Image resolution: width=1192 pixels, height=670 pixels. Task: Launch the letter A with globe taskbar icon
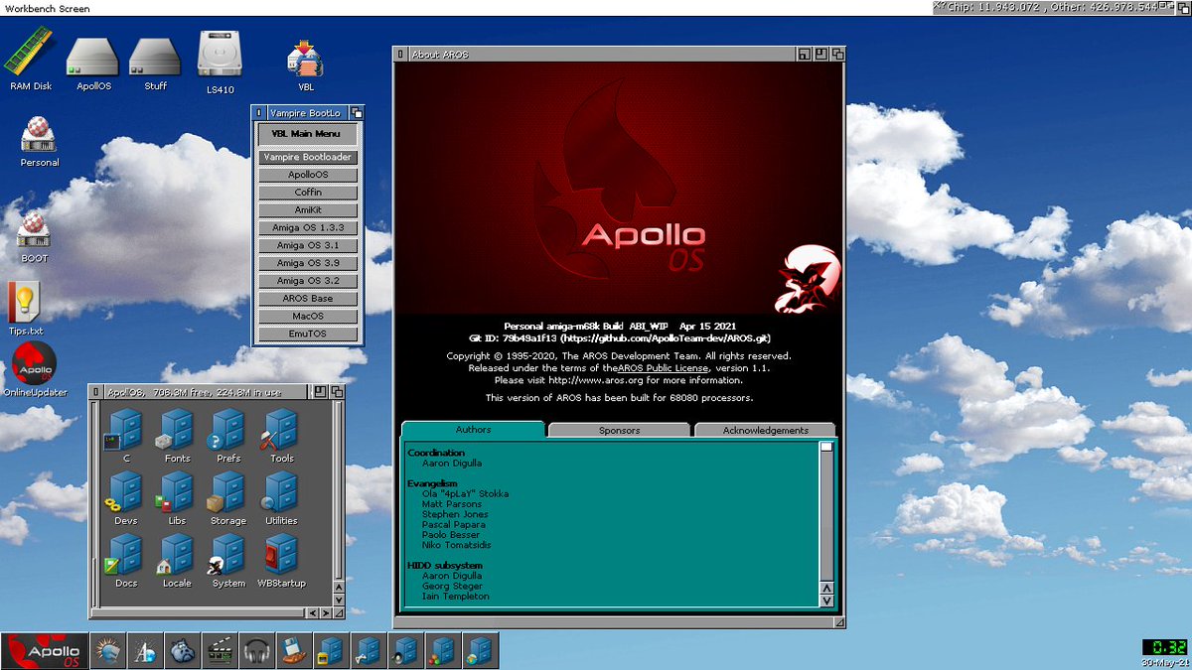point(146,651)
